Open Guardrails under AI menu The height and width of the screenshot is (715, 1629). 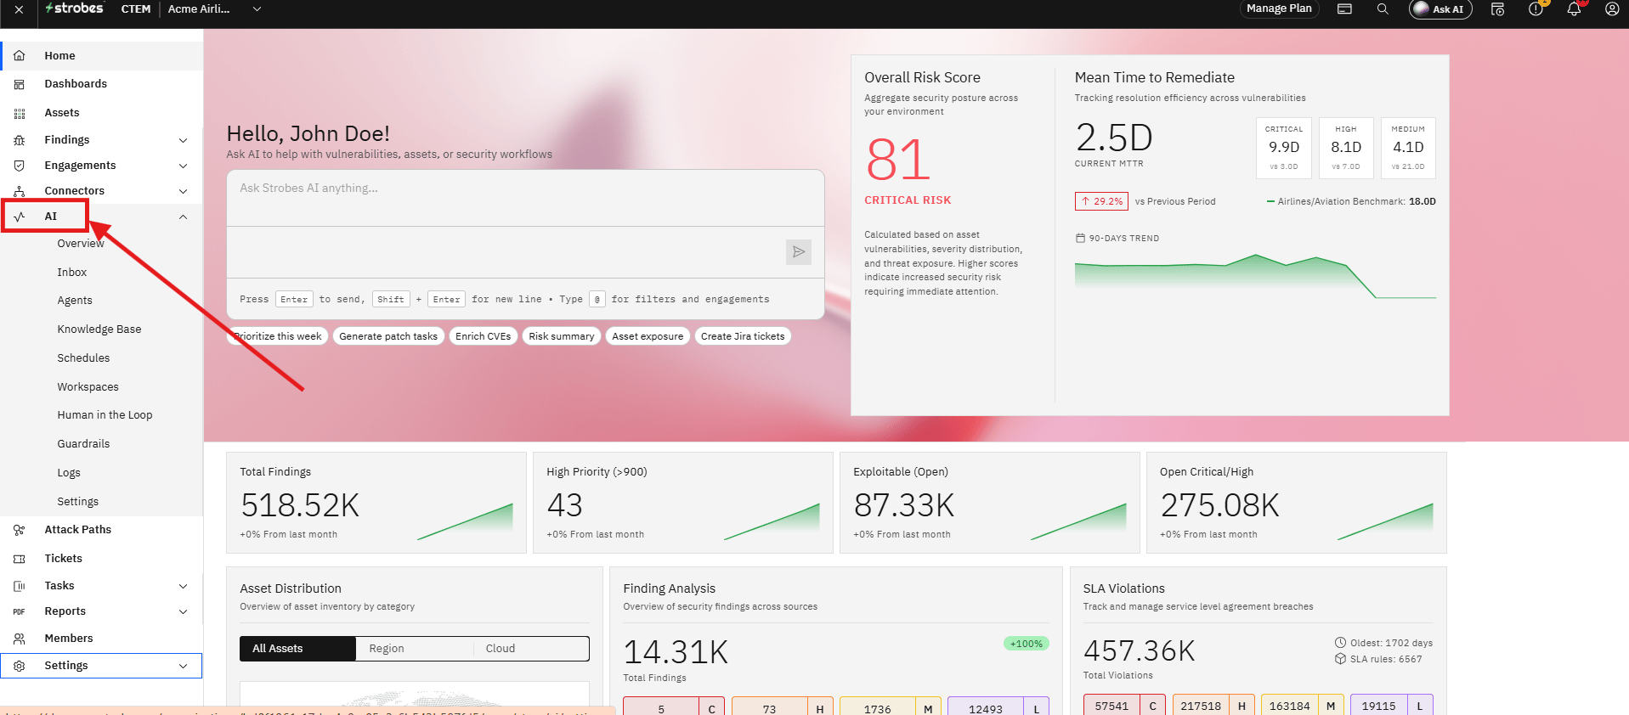(x=83, y=444)
